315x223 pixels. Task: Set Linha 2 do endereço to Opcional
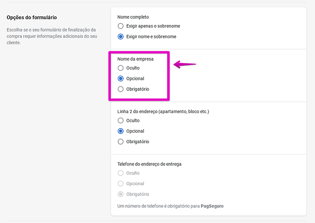[x=121, y=131]
